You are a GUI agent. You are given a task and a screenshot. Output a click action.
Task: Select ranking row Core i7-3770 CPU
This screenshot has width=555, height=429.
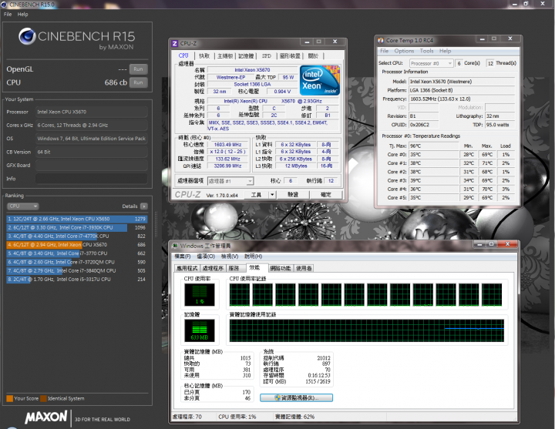coord(77,253)
